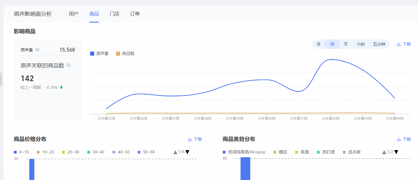
Task: Click the 原声影响面分析 page title
Action: 33,14
